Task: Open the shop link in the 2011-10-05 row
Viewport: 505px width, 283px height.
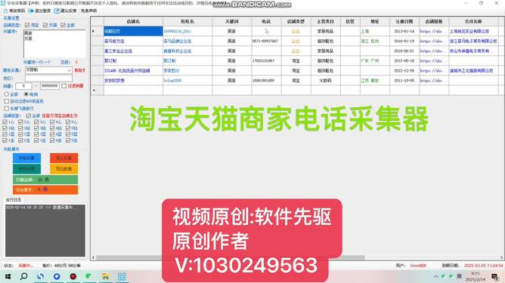Action: click(434, 81)
